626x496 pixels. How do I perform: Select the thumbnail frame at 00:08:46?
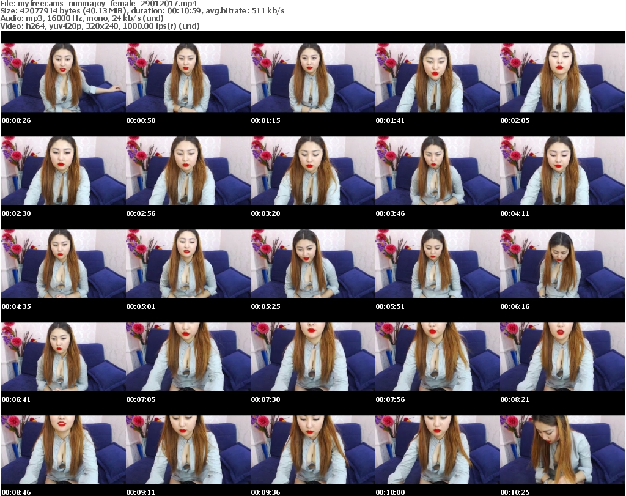[64, 450]
